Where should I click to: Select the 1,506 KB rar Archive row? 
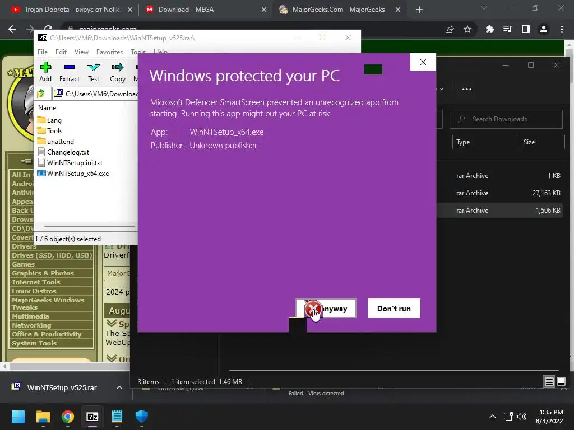(x=501, y=211)
